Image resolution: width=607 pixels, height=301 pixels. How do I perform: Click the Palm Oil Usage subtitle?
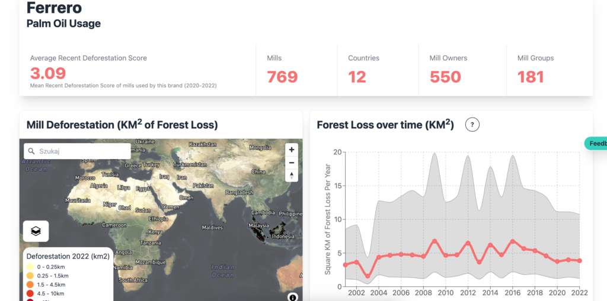click(x=63, y=24)
